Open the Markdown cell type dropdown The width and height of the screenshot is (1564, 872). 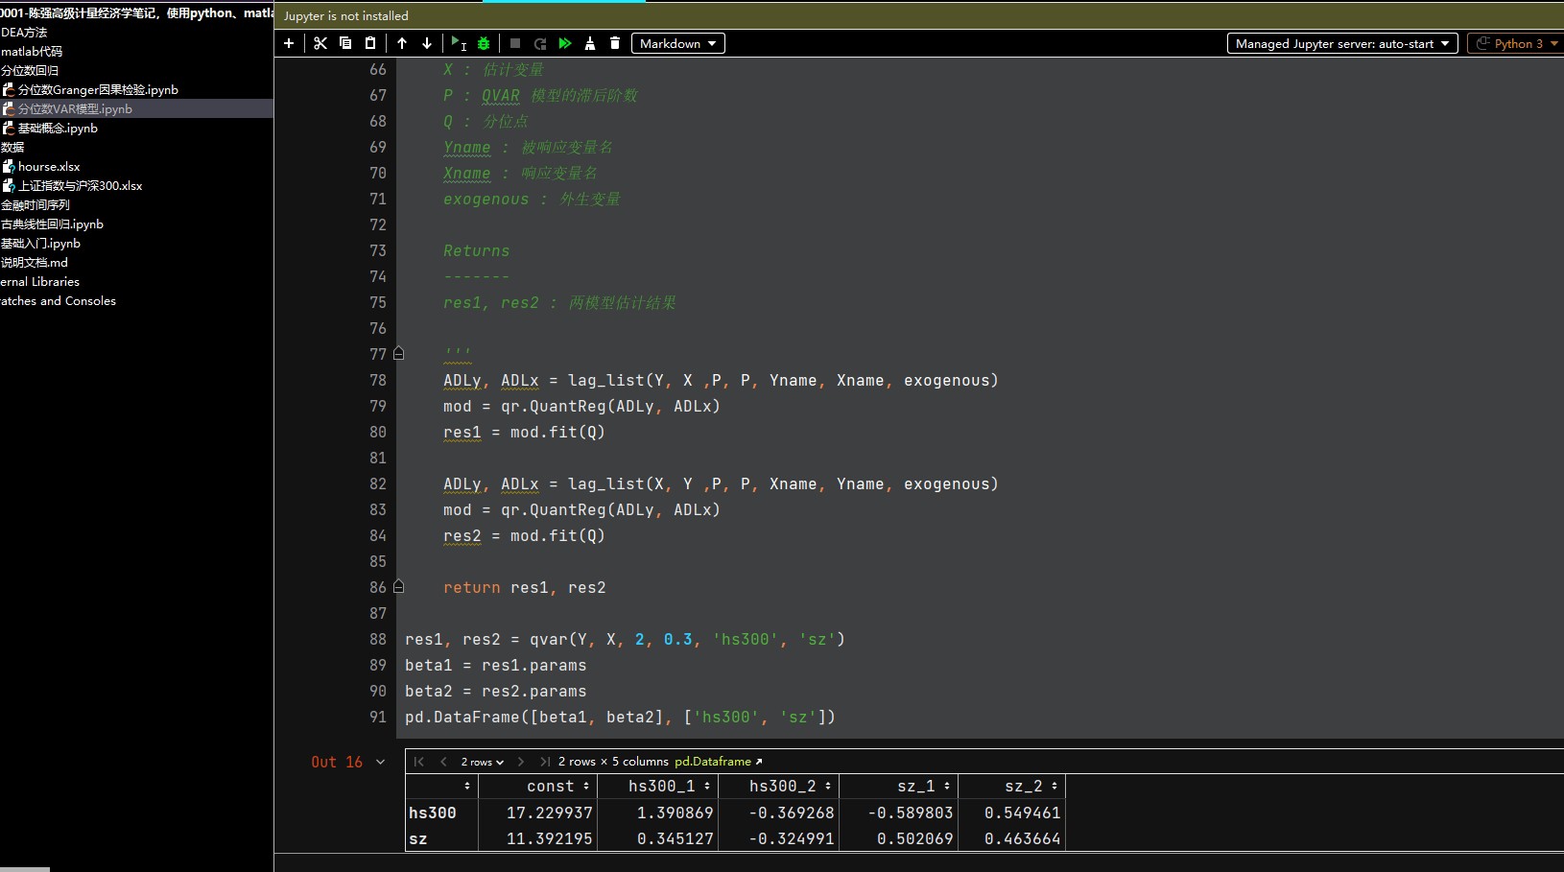pos(678,43)
